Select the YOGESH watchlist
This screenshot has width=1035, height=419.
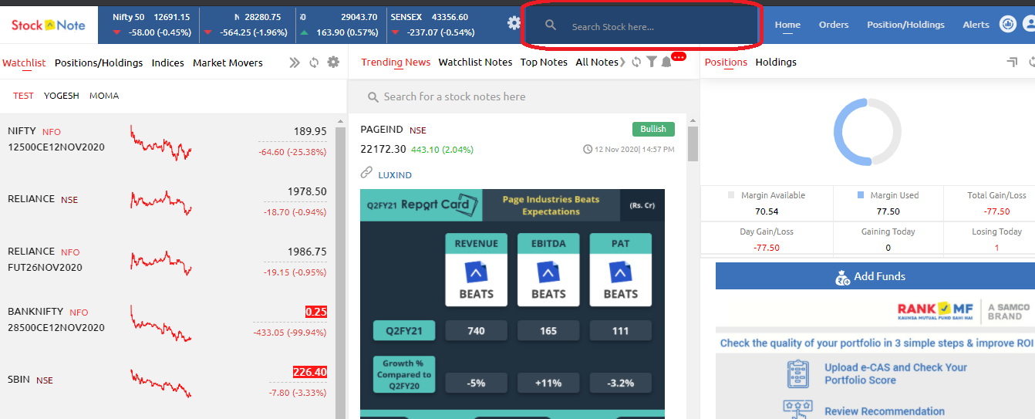(62, 96)
